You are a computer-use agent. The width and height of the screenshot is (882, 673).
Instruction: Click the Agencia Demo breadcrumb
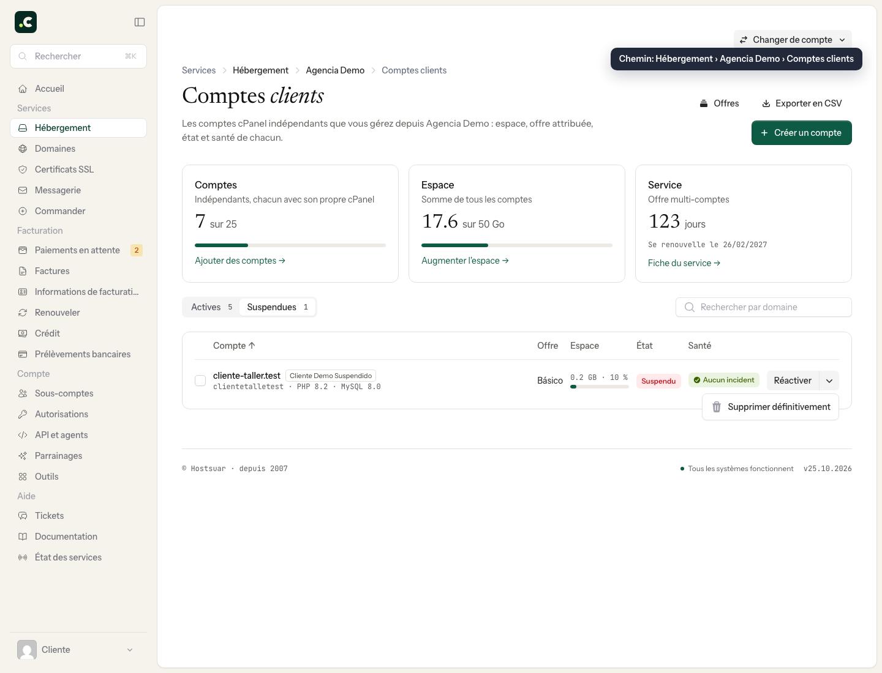(x=335, y=70)
